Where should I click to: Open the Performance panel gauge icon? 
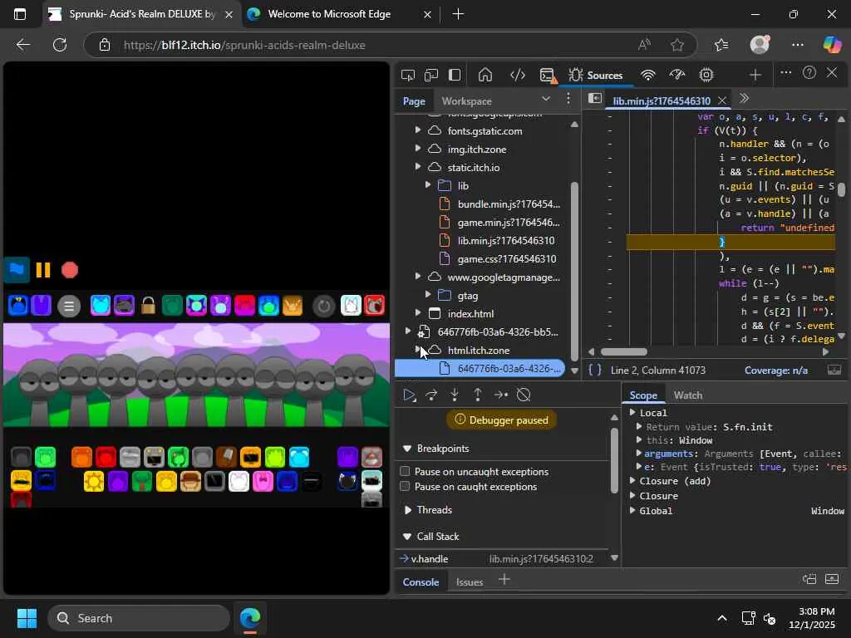tap(677, 75)
